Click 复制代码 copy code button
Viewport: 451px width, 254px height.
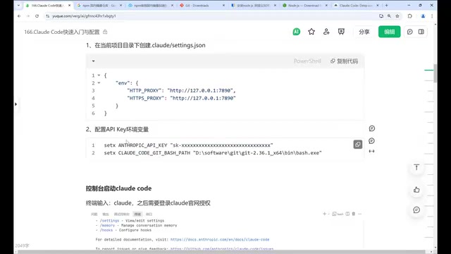click(344, 61)
